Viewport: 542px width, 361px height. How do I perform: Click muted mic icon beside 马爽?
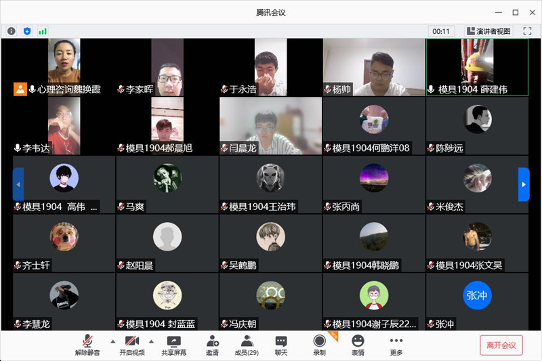pyautogui.click(x=121, y=207)
